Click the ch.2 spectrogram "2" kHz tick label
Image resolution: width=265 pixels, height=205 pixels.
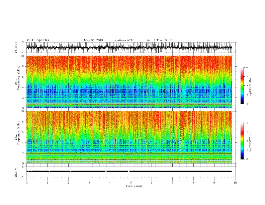click(x=23, y=153)
